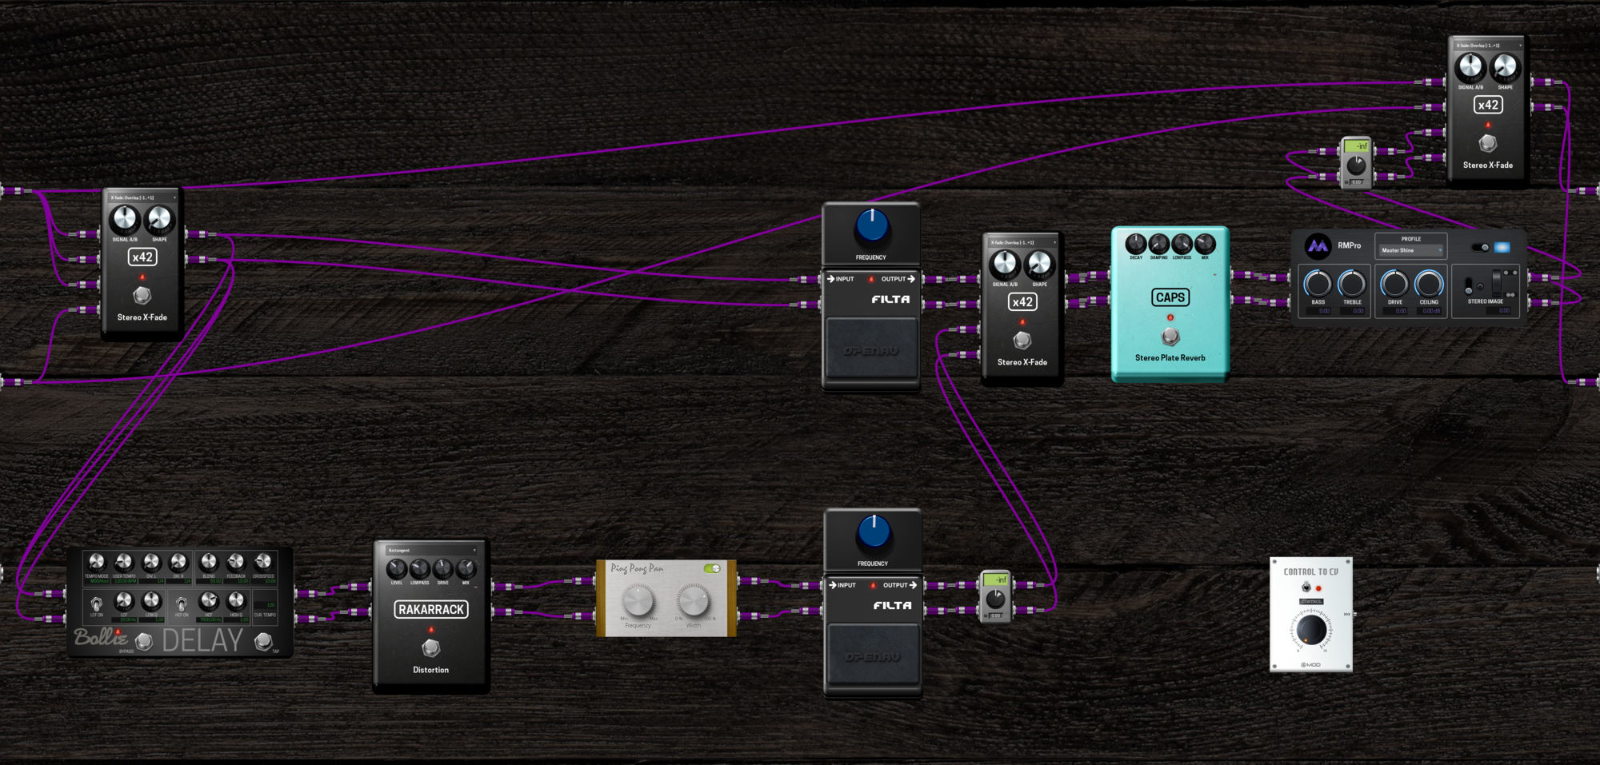Click the LCF knob on Bollie Delay

[124, 600]
